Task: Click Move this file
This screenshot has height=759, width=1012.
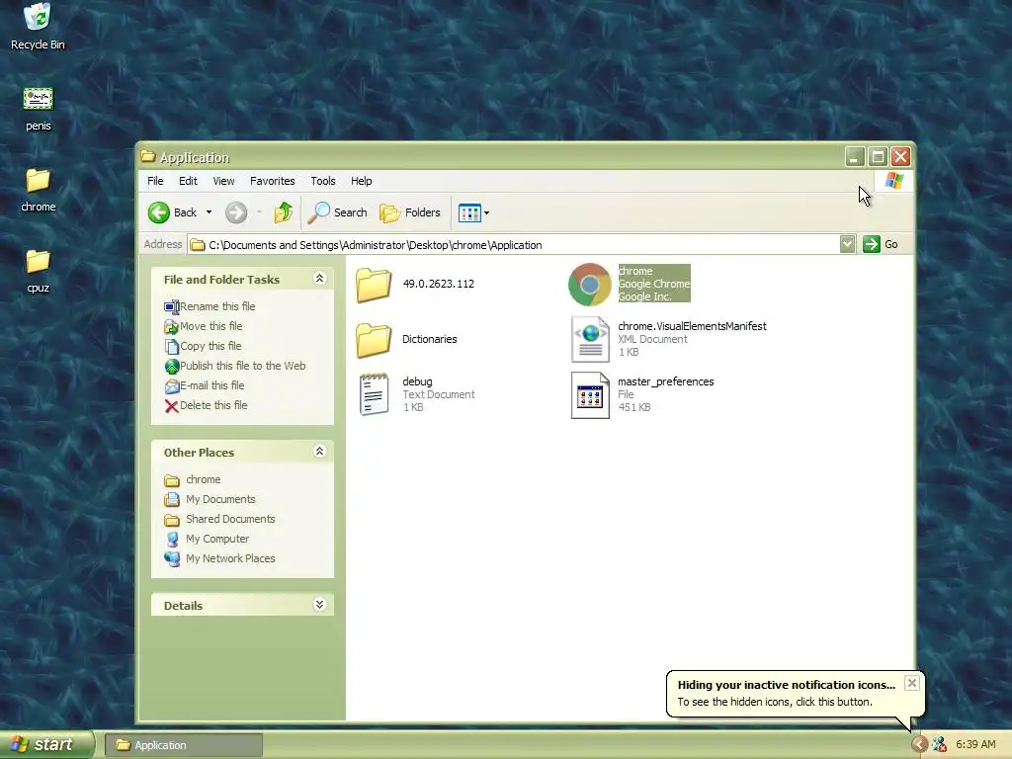Action: point(204,326)
